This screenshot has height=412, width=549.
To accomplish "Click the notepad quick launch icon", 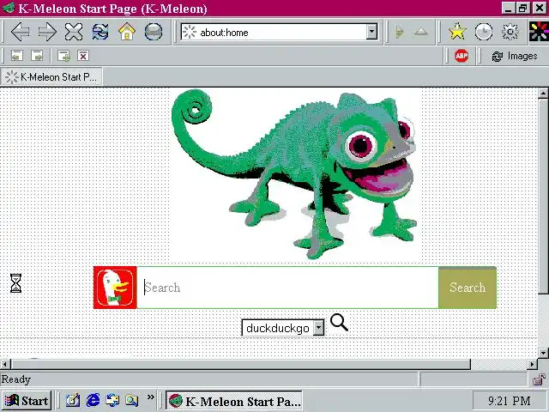I will [x=73, y=401].
